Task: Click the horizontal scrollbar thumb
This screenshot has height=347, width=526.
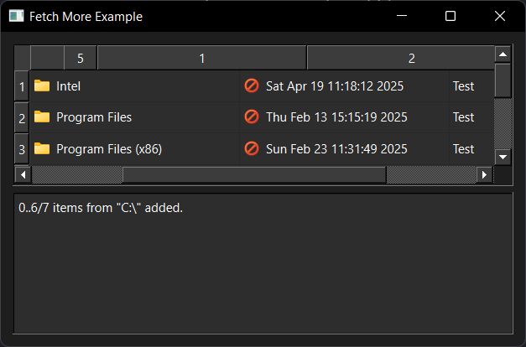Action: coord(255,174)
